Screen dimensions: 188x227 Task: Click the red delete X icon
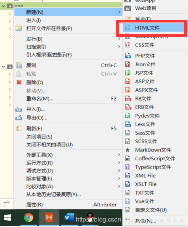19,82
